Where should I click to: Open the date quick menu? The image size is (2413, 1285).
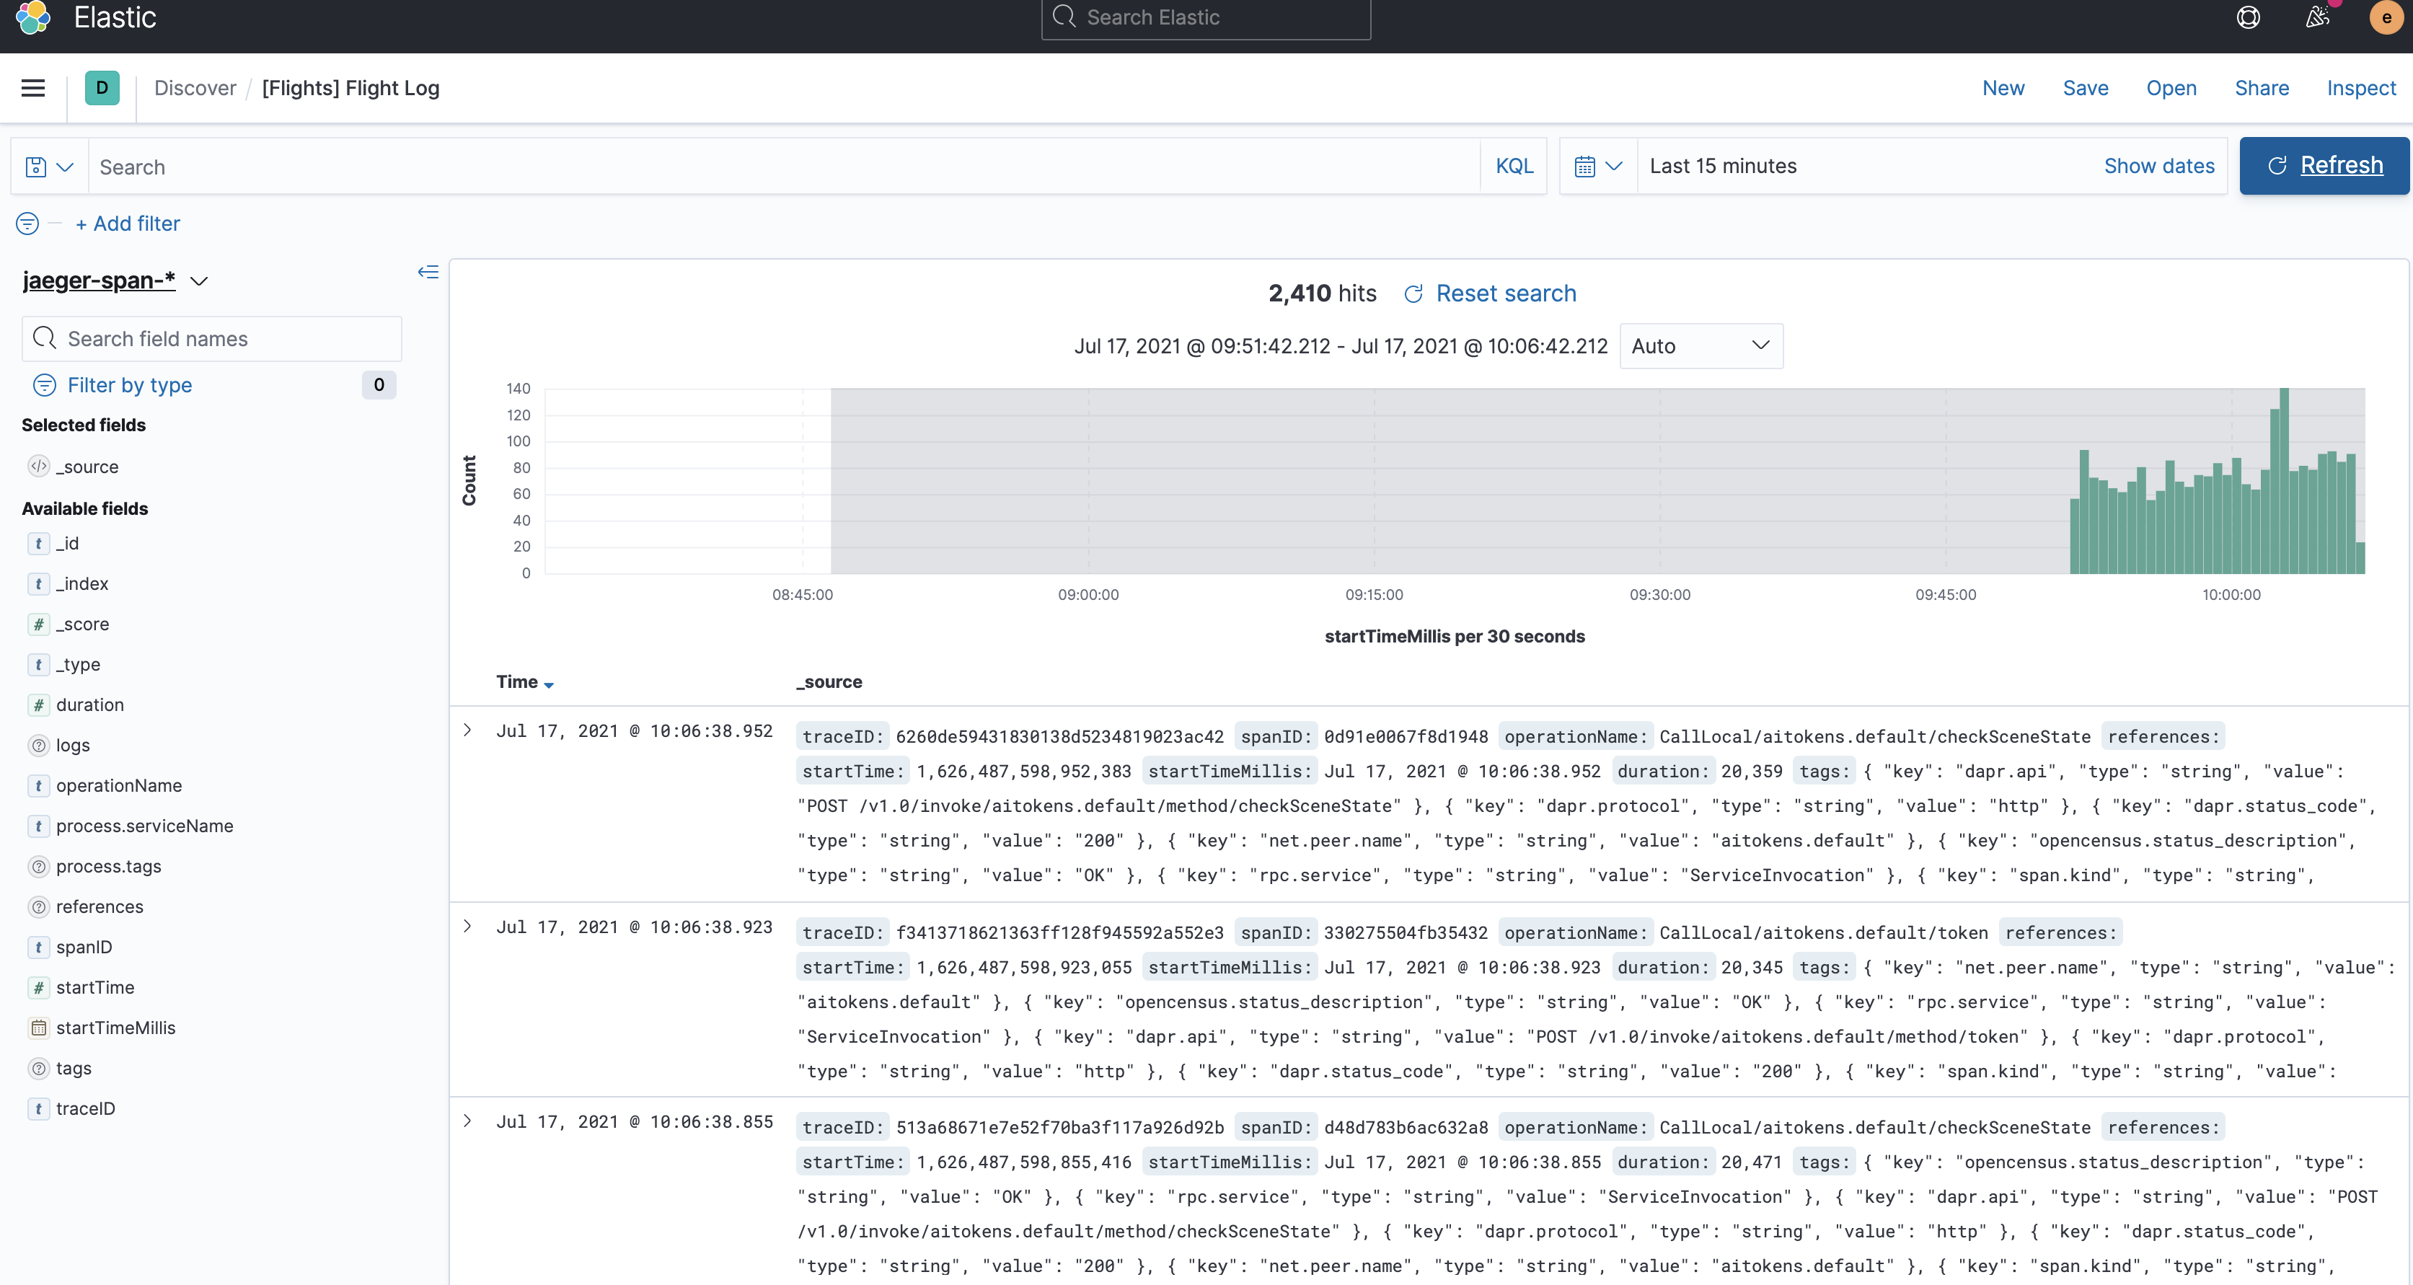[1598, 167]
